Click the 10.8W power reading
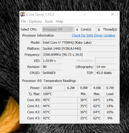The width and height of the screenshot is (129, 133). 53,88
